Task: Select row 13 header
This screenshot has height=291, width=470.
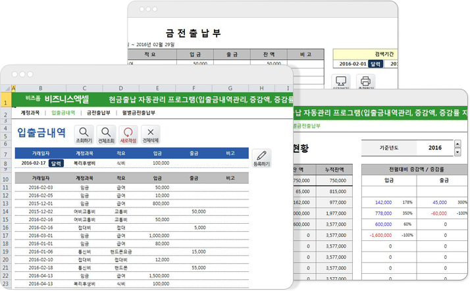Action: (5, 203)
